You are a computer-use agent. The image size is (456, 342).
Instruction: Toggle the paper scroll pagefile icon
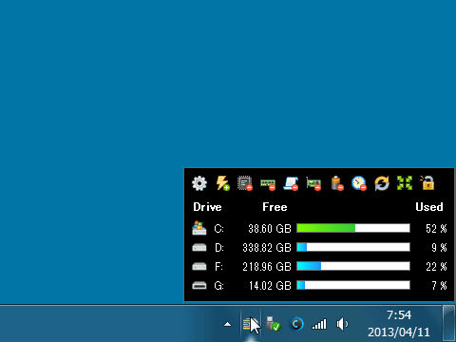(x=291, y=183)
